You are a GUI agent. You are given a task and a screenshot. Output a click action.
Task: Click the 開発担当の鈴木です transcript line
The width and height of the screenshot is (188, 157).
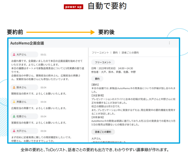point(39,94)
